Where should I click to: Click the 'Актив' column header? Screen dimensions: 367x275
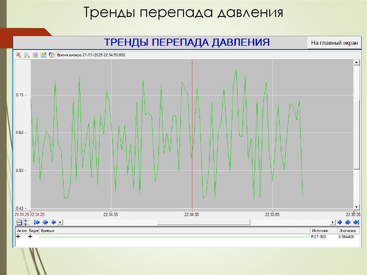pyautogui.click(x=22, y=231)
